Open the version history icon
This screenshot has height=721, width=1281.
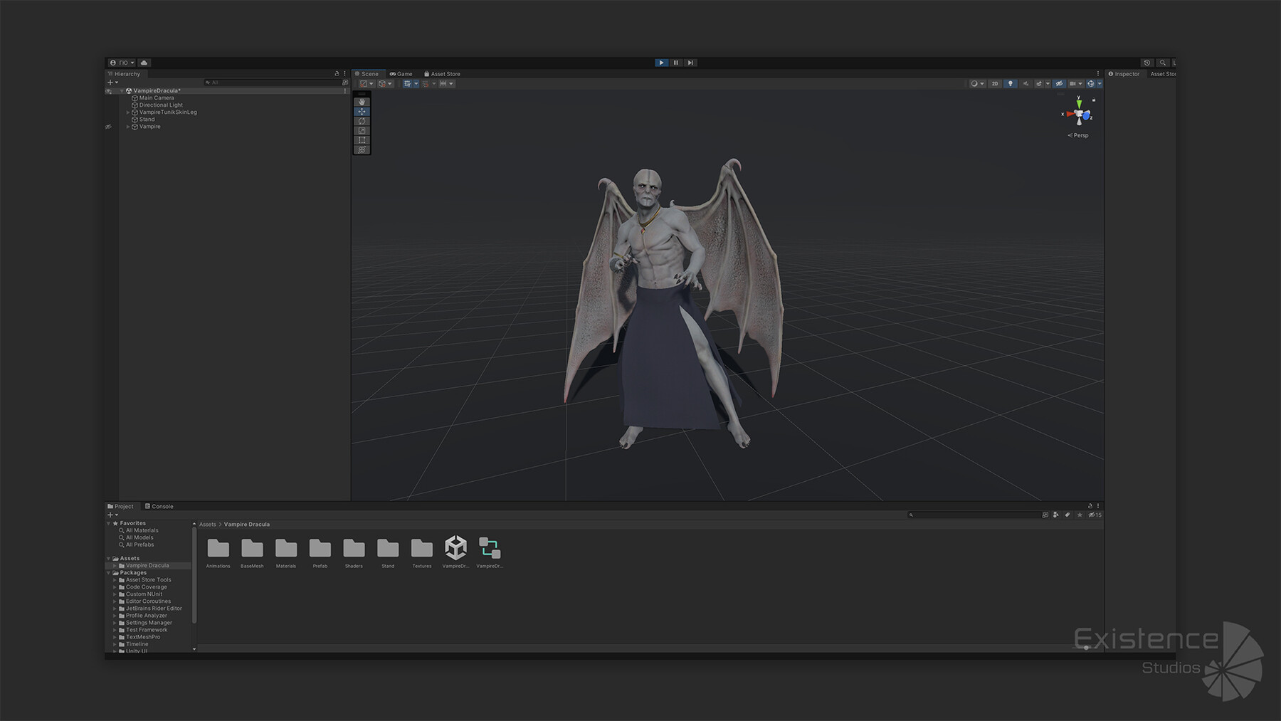click(x=1147, y=63)
